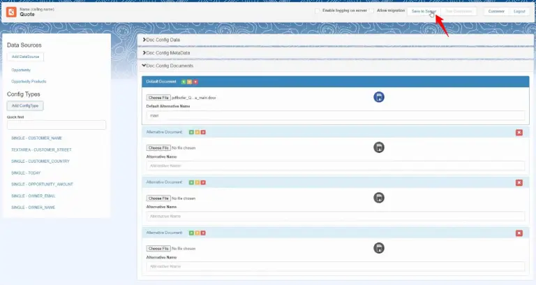Click the green icon on the second Alternative Document header

coord(191,182)
